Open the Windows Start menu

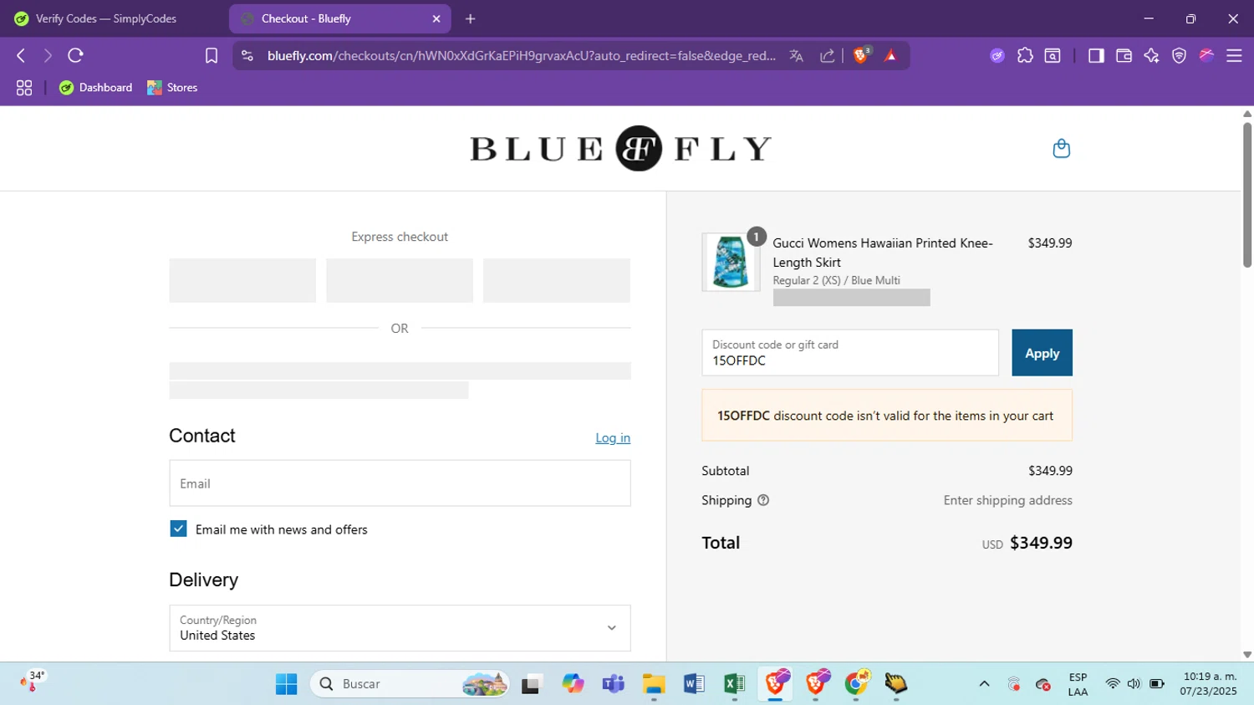(286, 684)
